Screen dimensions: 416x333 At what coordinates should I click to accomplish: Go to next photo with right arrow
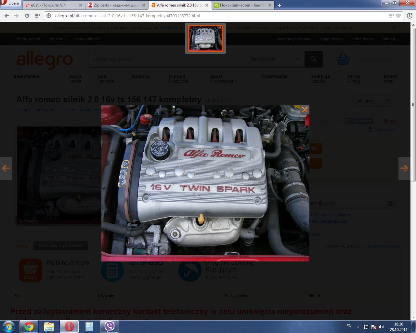pyautogui.click(x=404, y=168)
